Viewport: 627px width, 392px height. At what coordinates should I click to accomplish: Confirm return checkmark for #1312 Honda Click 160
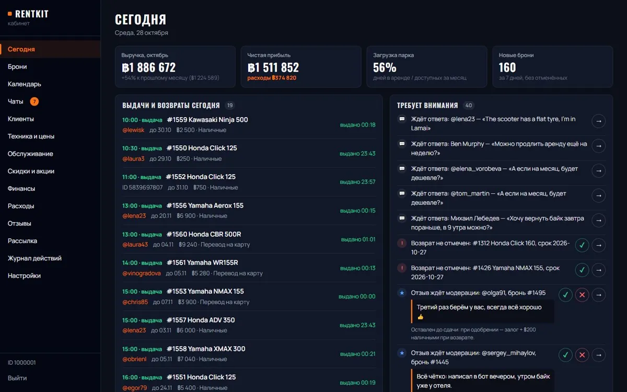coord(582,245)
